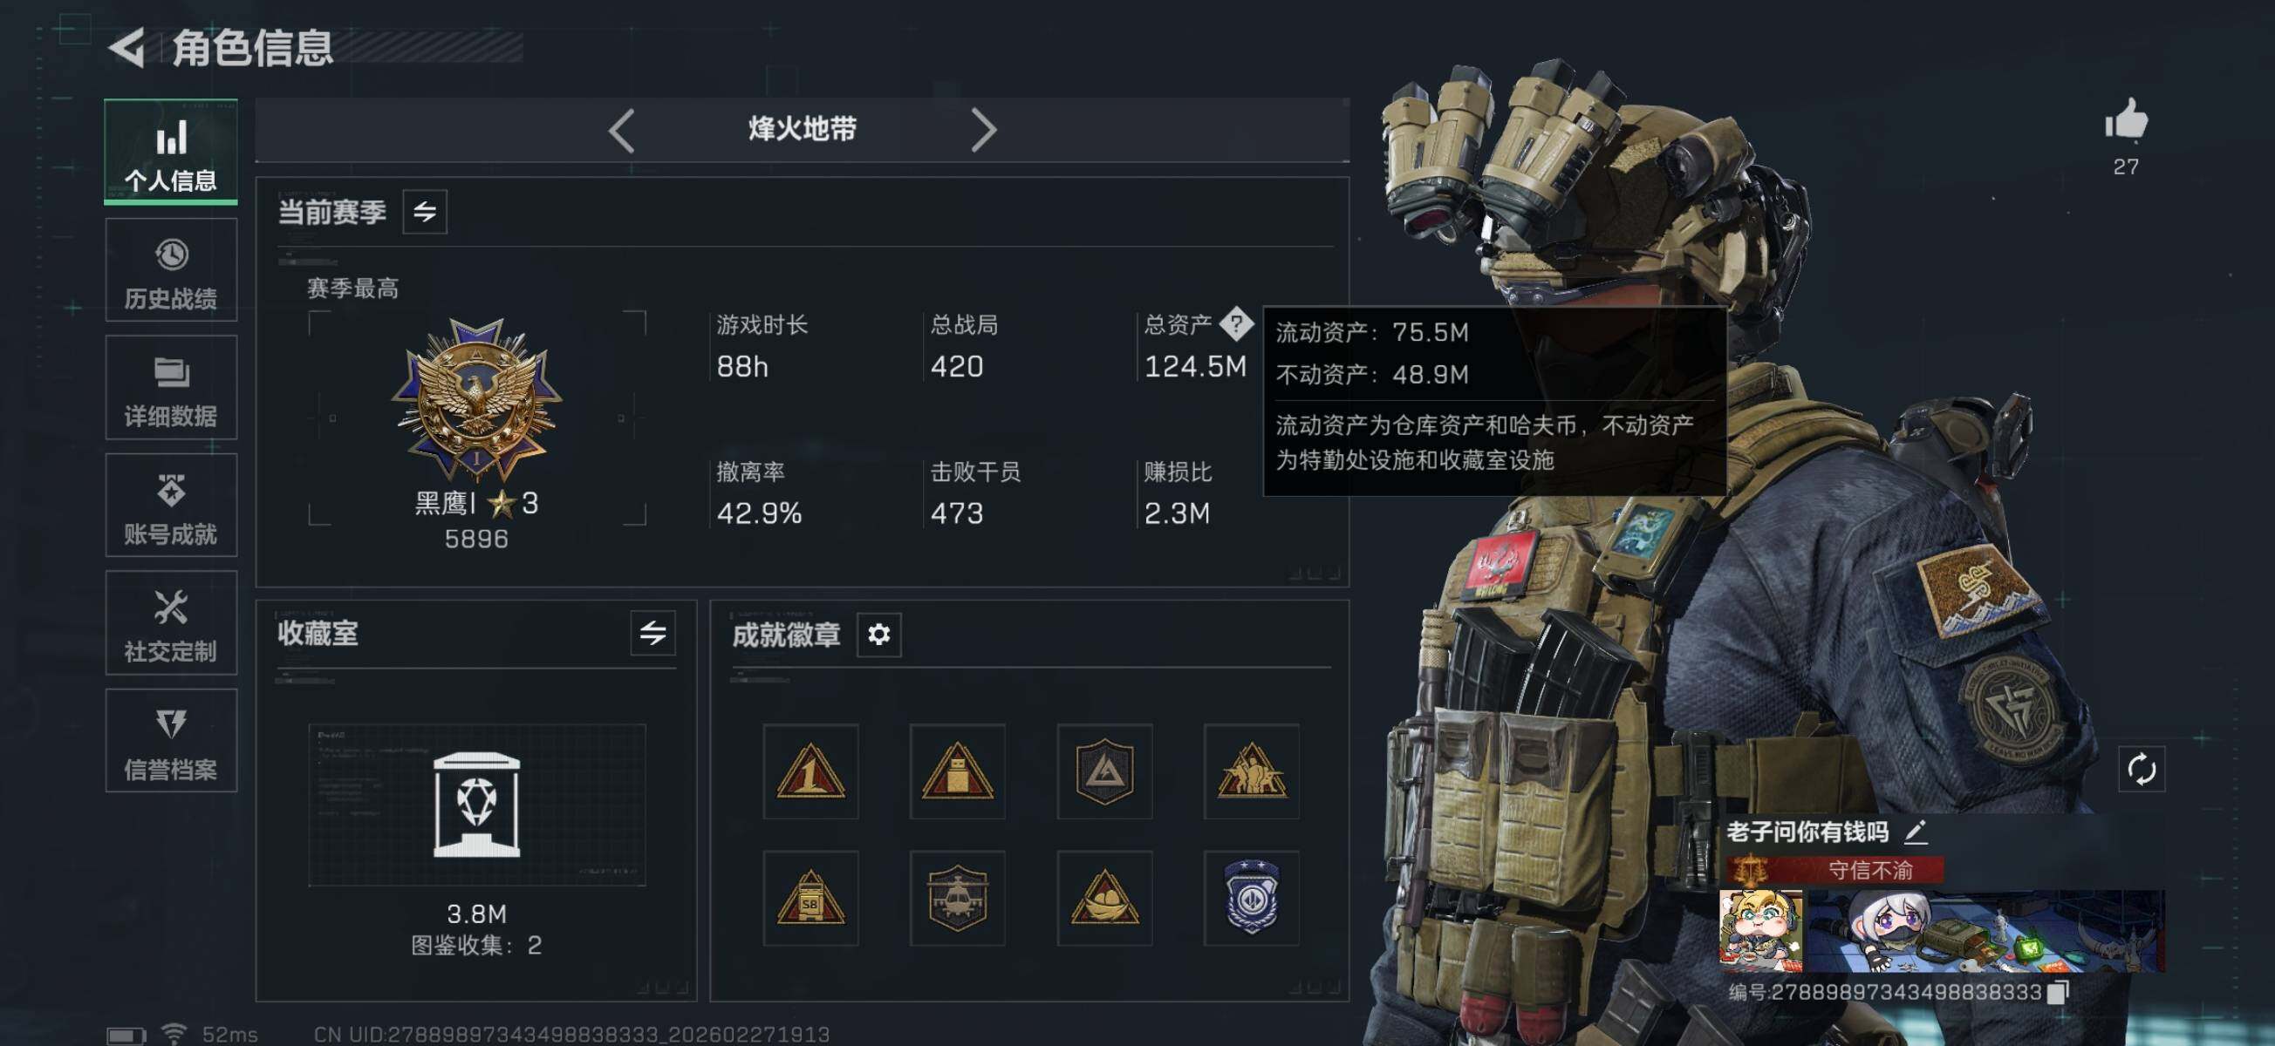Image resolution: width=2275 pixels, height=1046 pixels.
Task: Go to 信誉档案 section
Action: [x=171, y=741]
